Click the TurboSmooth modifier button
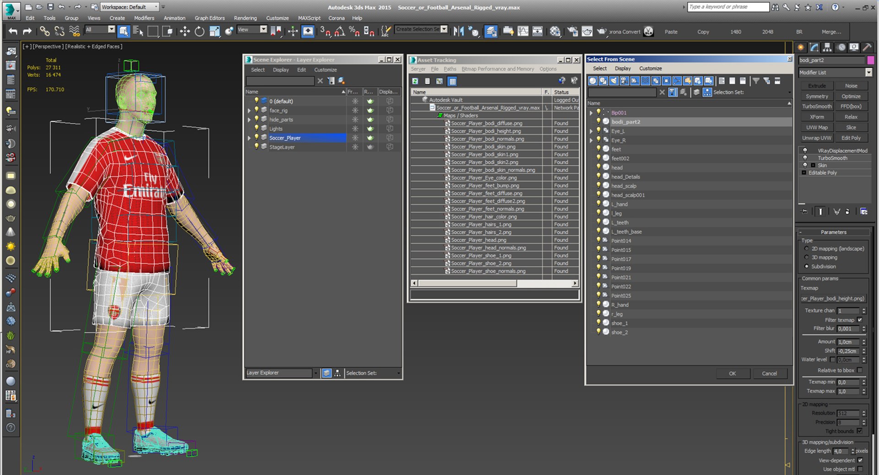Screen dimensions: 879x475 (x=816, y=107)
